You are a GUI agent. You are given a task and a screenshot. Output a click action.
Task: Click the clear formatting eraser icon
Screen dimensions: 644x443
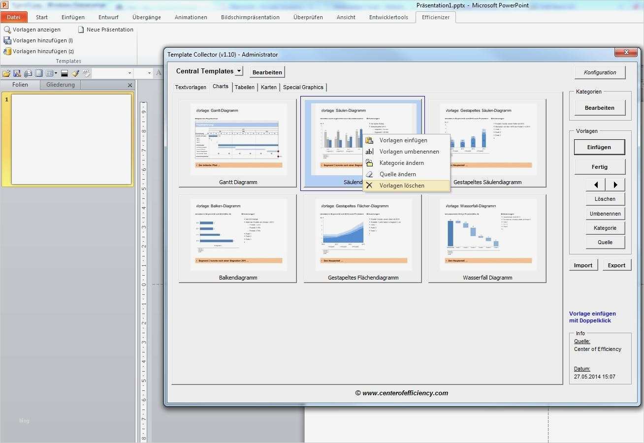[86, 73]
